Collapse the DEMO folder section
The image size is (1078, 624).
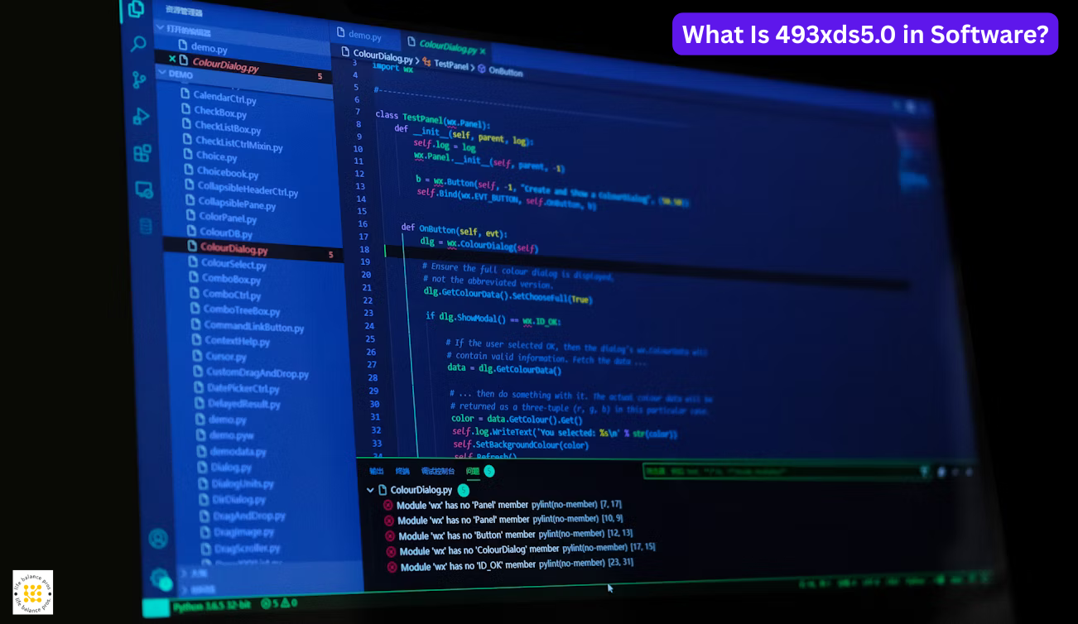[162, 73]
